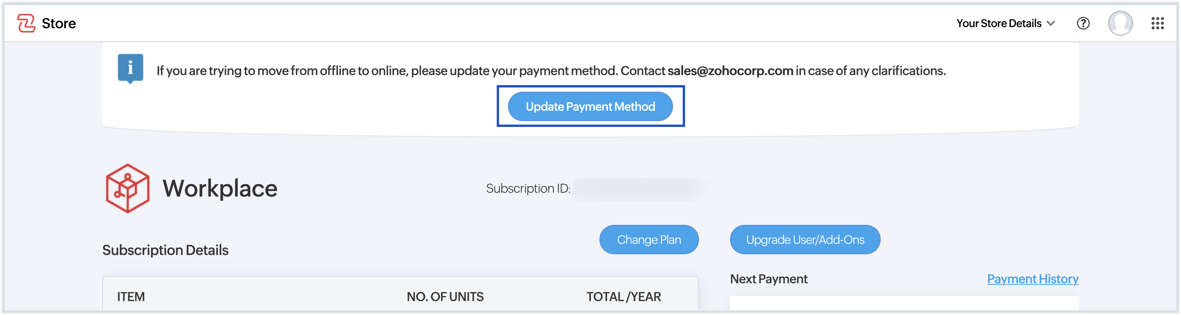Click the Update Payment Method button

(590, 107)
